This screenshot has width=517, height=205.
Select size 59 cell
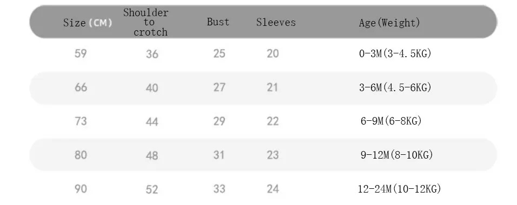click(81, 53)
